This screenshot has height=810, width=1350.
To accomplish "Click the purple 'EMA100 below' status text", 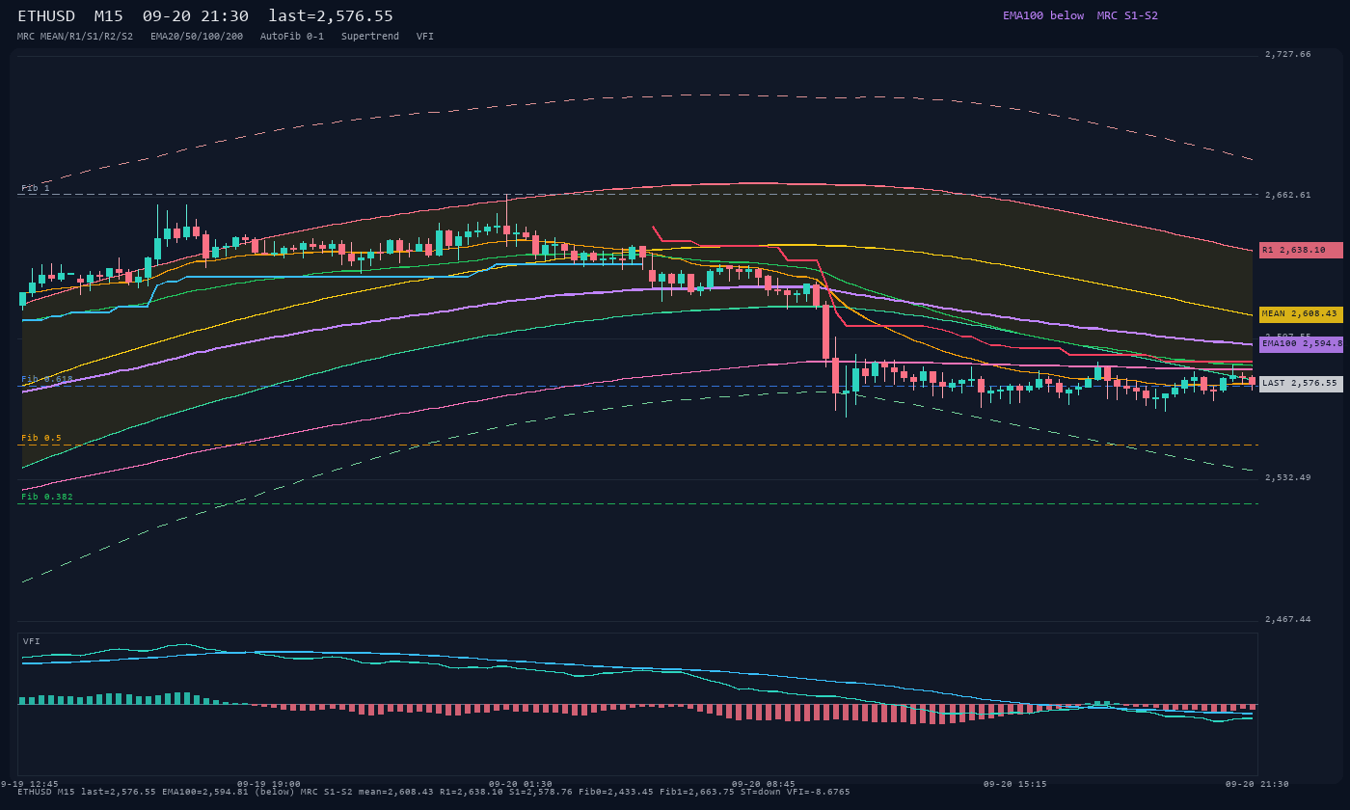I will tap(1043, 15).
